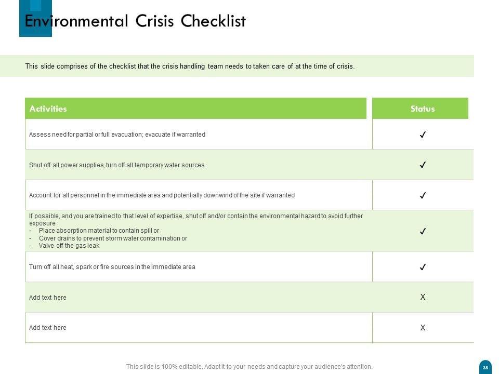Select the checkmark next to the contain environmental hazard row
499x374 pixels.
click(423, 231)
